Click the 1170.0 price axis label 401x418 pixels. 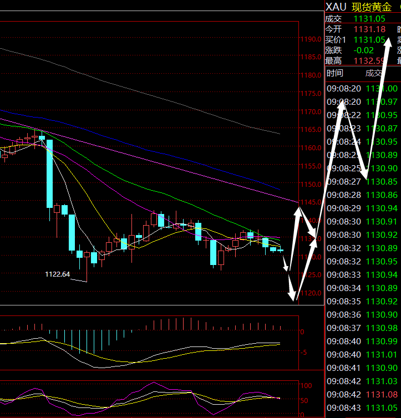[311, 111]
